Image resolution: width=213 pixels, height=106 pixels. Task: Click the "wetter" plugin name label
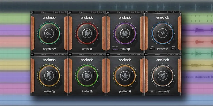tap(48, 91)
